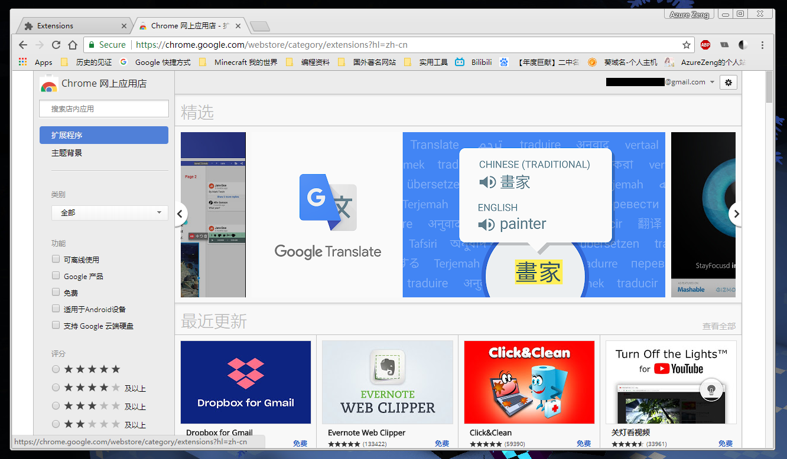Open the AzureZeng的个人站 bookmark

tap(705, 62)
